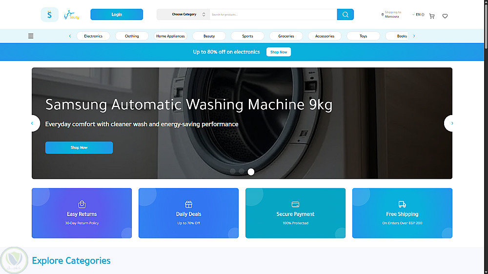Click Shop Now in electronics banner
The image size is (488, 274).
click(x=279, y=52)
